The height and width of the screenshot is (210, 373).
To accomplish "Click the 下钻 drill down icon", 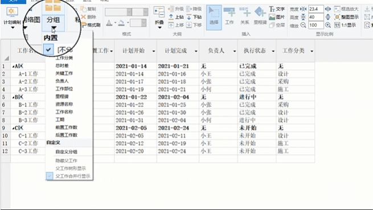I will coord(189,17).
